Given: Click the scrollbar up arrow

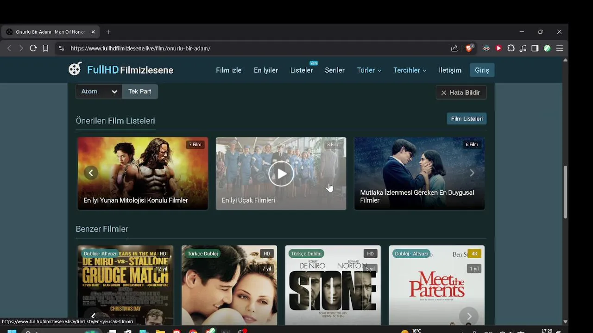Looking at the screenshot, I should pyautogui.click(x=565, y=60).
